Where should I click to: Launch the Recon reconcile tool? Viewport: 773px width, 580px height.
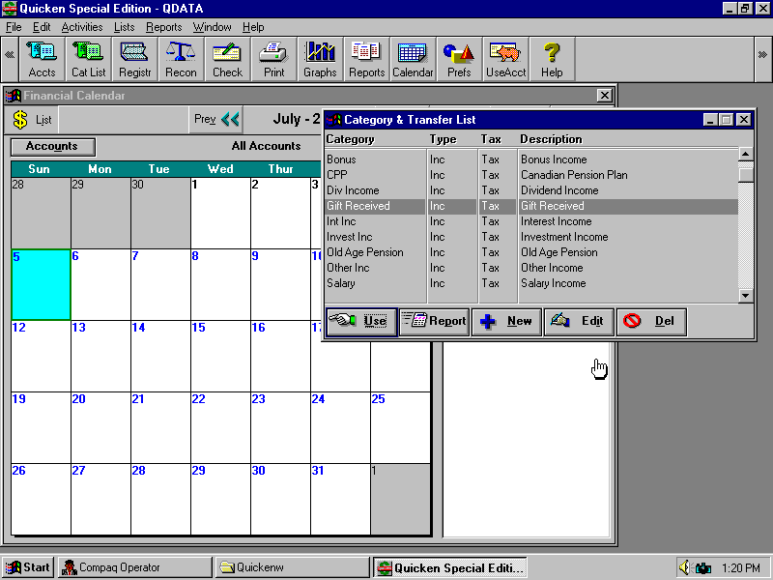click(x=181, y=59)
